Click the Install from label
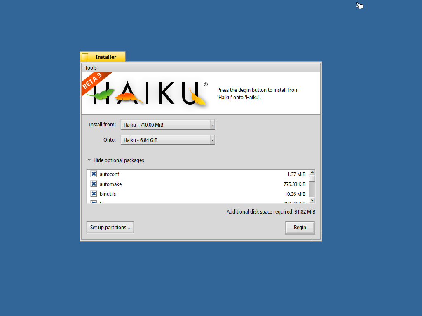 102,124
